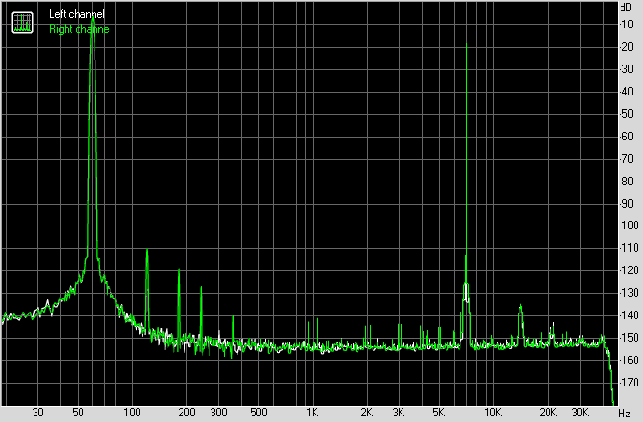Click the 30K frequency label
This screenshot has width=643, height=422.
(580, 413)
